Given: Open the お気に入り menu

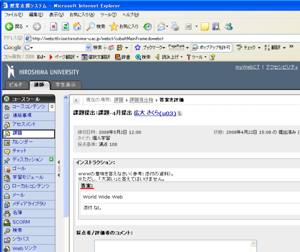Looking at the screenshot, I should click(x=82, y=14).
